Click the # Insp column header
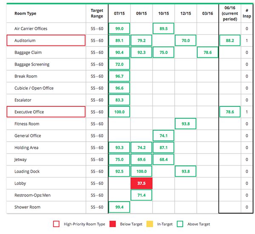Image resolution: width=255 pixels, height=234 pixels. coord(247,13)
